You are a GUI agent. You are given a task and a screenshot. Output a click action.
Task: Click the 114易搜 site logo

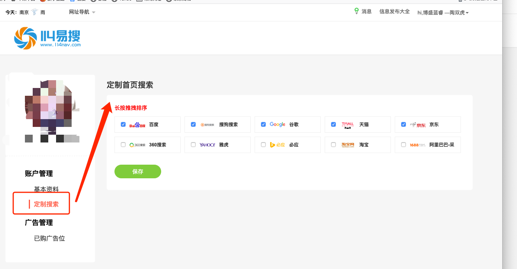[47, 38]
